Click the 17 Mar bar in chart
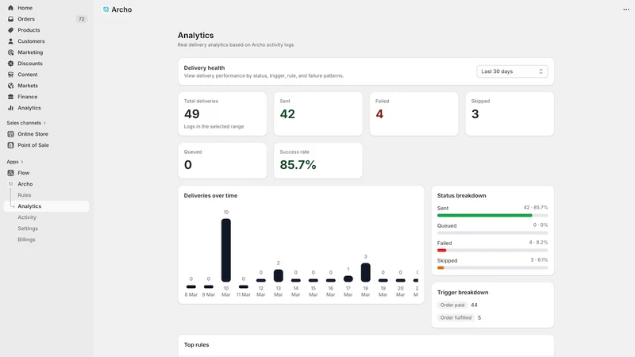635x357 pixels. pyautogui.click(x=348, y=279)
